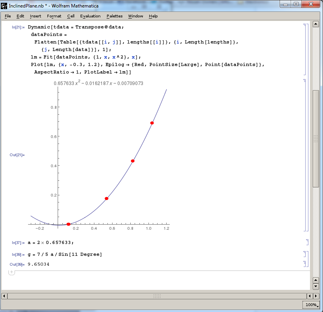Screen dimensions: 323x312
Task: Maximize the Mathematica window
Action: 296,4
